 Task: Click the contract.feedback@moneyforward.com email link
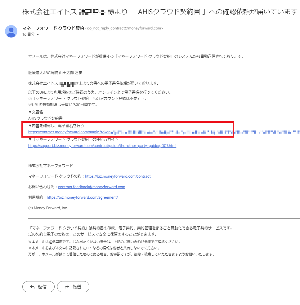[92, 187]
